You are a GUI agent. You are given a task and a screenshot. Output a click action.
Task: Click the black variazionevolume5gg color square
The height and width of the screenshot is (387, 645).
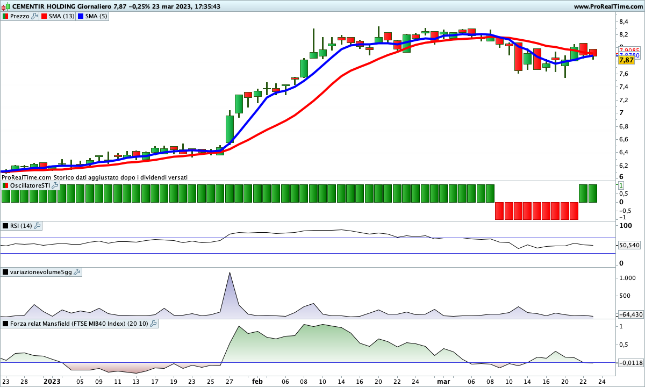pos(5,272)
